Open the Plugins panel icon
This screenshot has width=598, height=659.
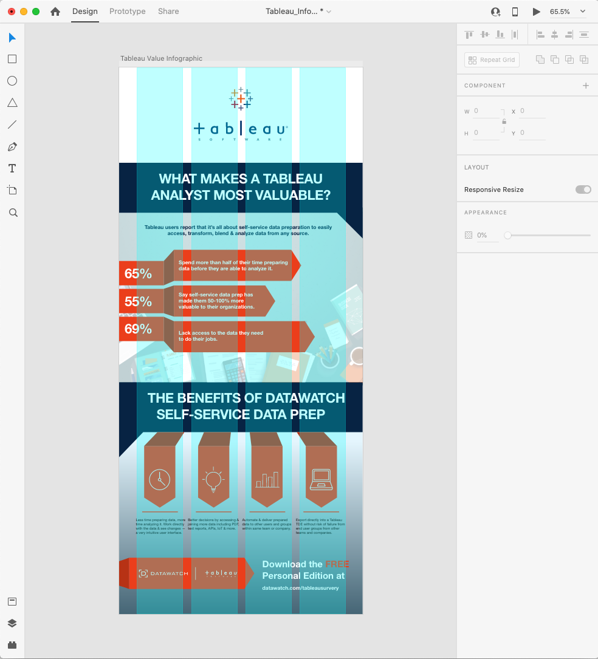tap(12, 645)
